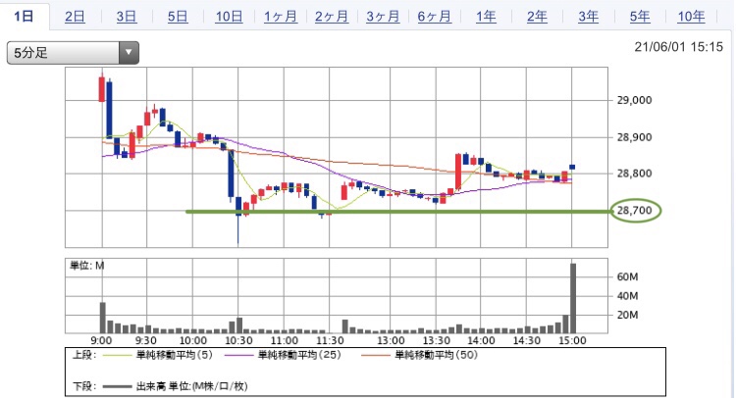Click the 下段 legend row label

pos(83,387)
